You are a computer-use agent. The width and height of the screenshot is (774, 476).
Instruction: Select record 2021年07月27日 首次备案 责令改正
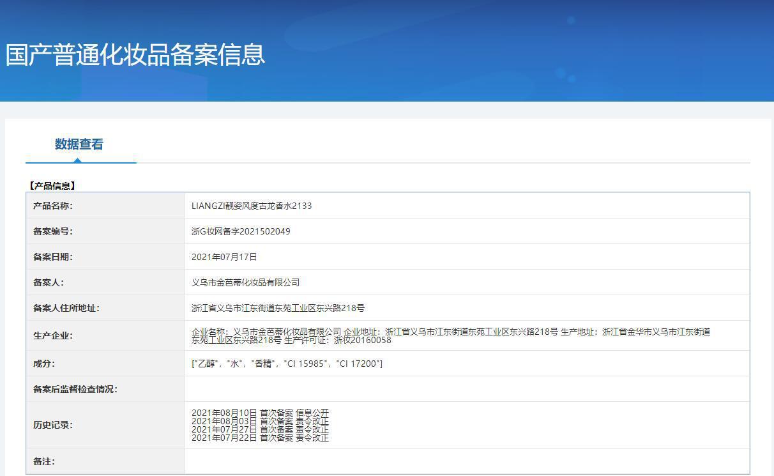[260, 429]
